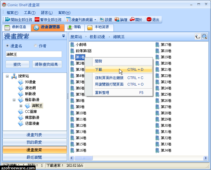The width and height of the screenshot is (211, 170).
Task: Click the back arrow icon beside the magnifier
Action: (198, 36)
